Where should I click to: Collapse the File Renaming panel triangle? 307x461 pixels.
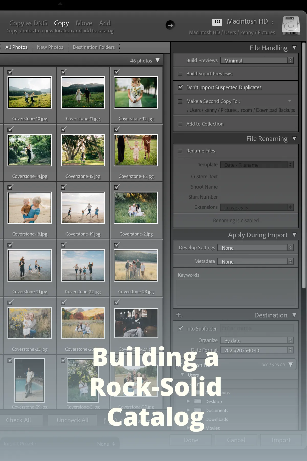pos(294,139)
